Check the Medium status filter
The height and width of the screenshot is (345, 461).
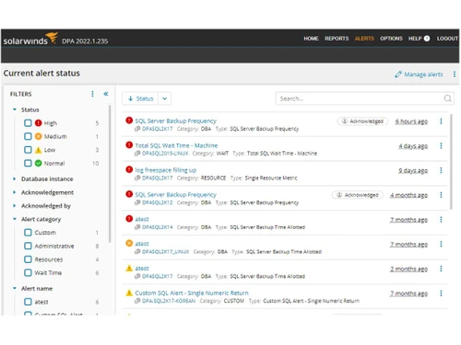pos(28,136)
